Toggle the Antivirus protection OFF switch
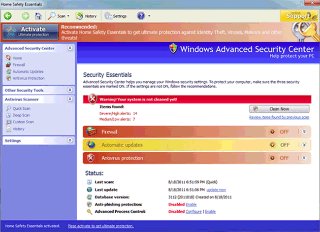 [x=280, y=158]
